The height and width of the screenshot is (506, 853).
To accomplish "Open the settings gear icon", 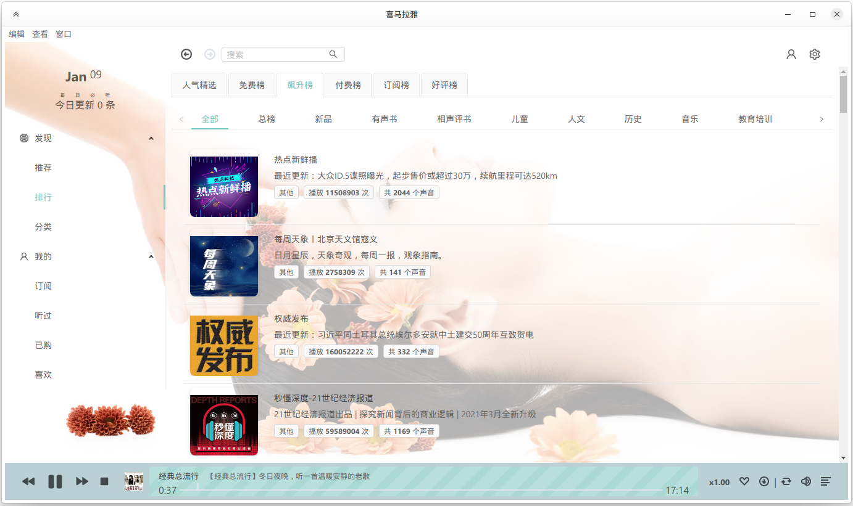I will click(x=815, y=54).
